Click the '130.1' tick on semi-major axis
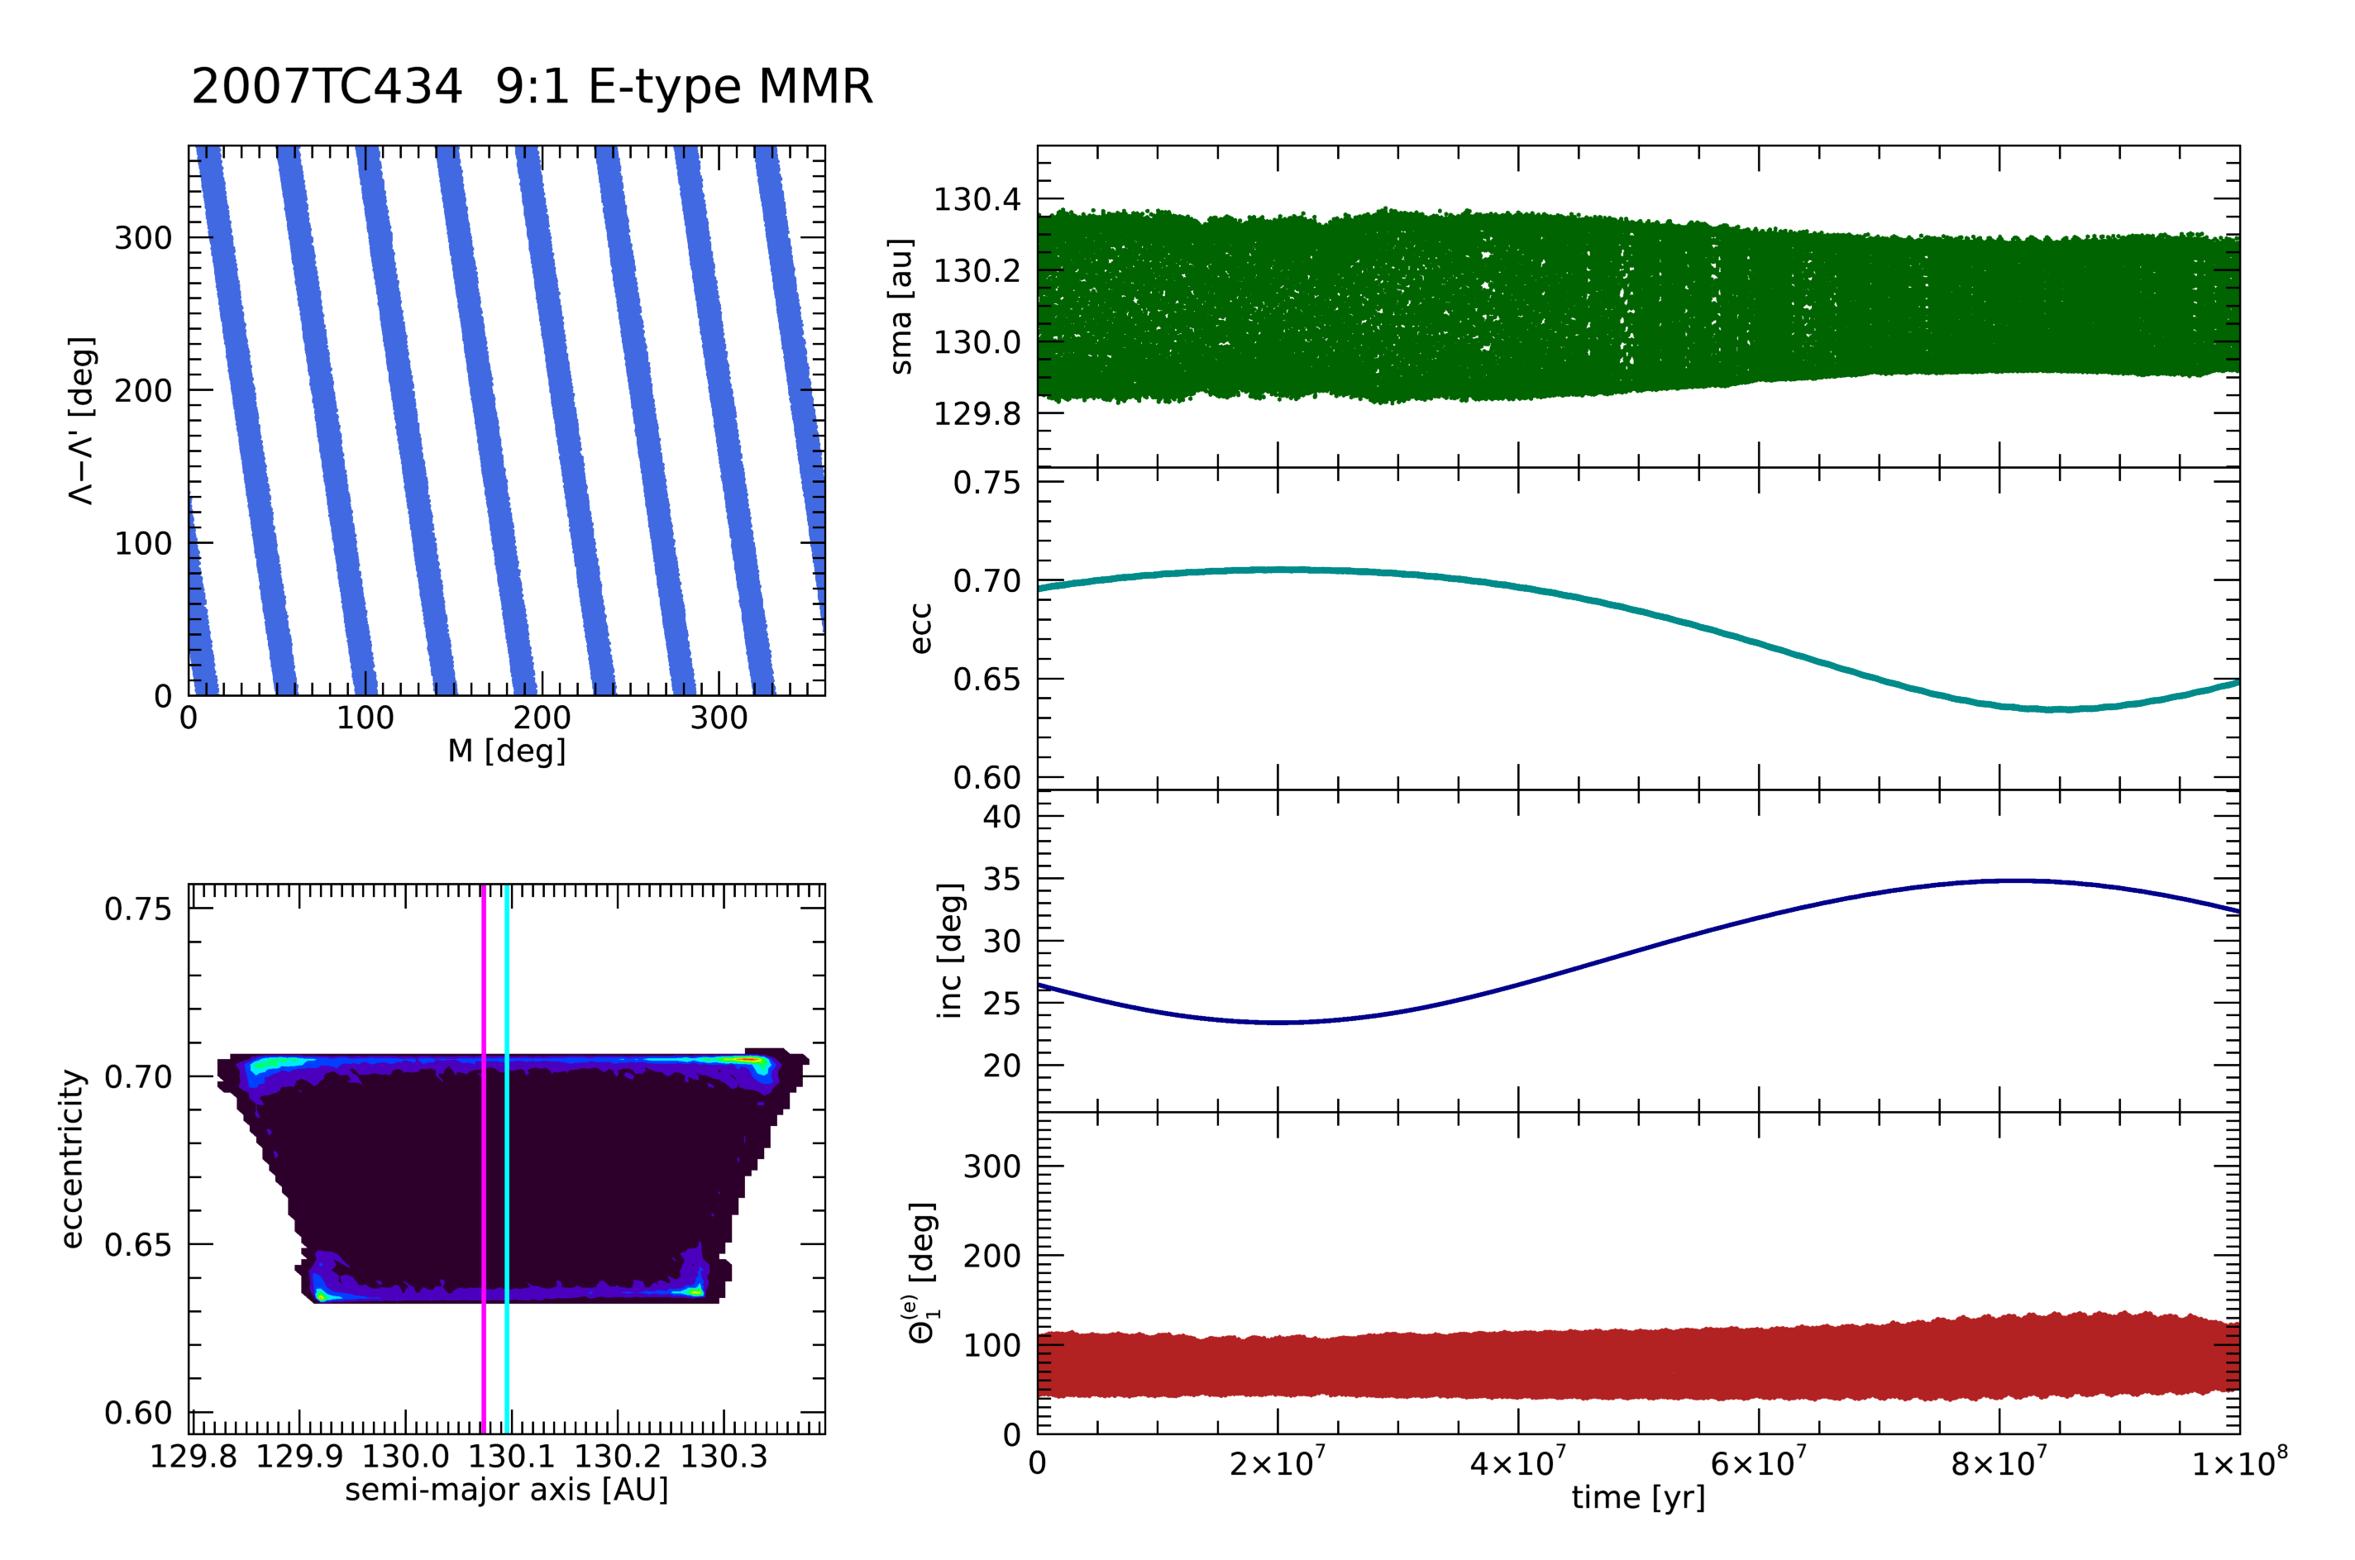This screenshot has width=2355, height=1560. 511,1457
